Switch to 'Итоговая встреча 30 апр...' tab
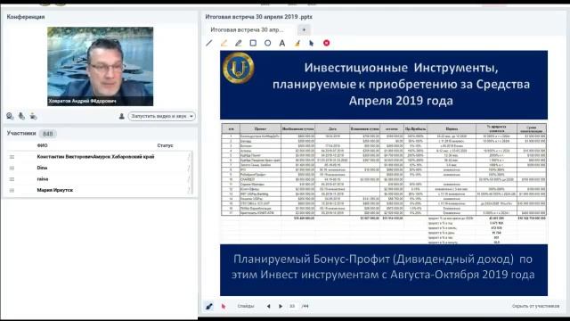Image resolution: width=570 pixels, height=321 pixels. point(248,29)
